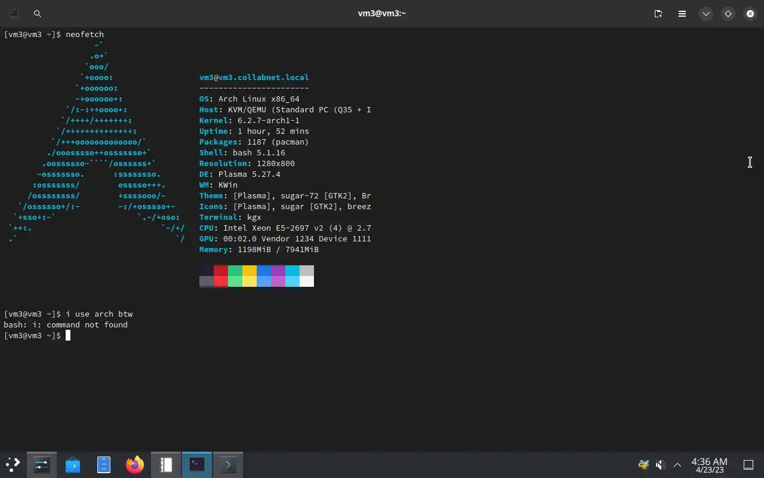This screenshot has height=478, width=764.
Task: Click the Packages: 1187 (pacman) line
Action: pos(254,142)
